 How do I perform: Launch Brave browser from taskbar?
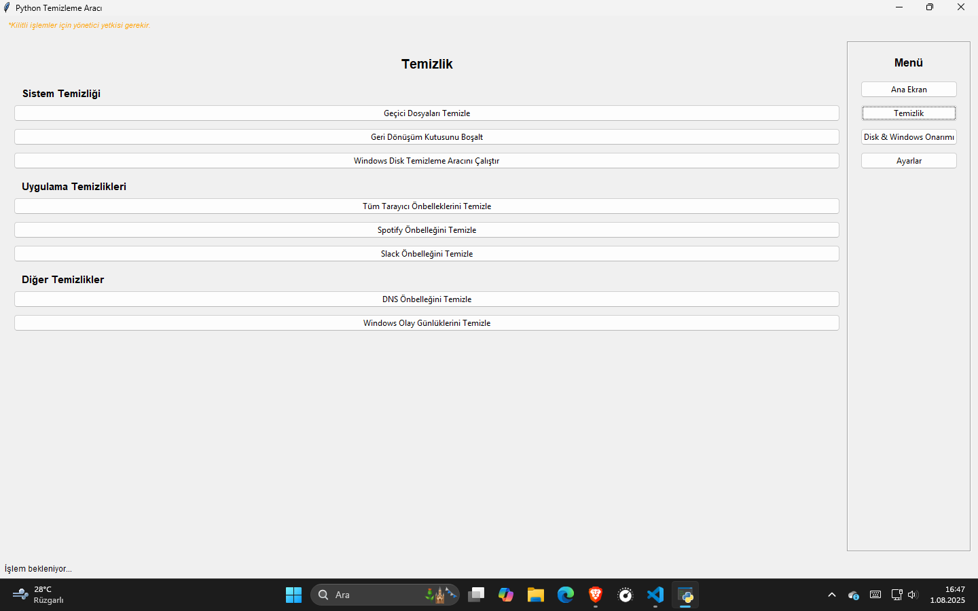pyautogui.click(x=596, y=595)
